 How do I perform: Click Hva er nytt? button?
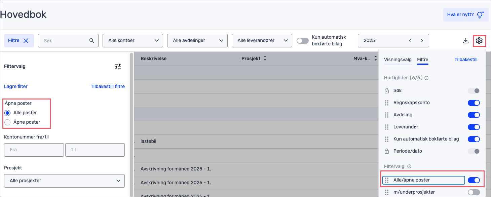pos(465,15)
